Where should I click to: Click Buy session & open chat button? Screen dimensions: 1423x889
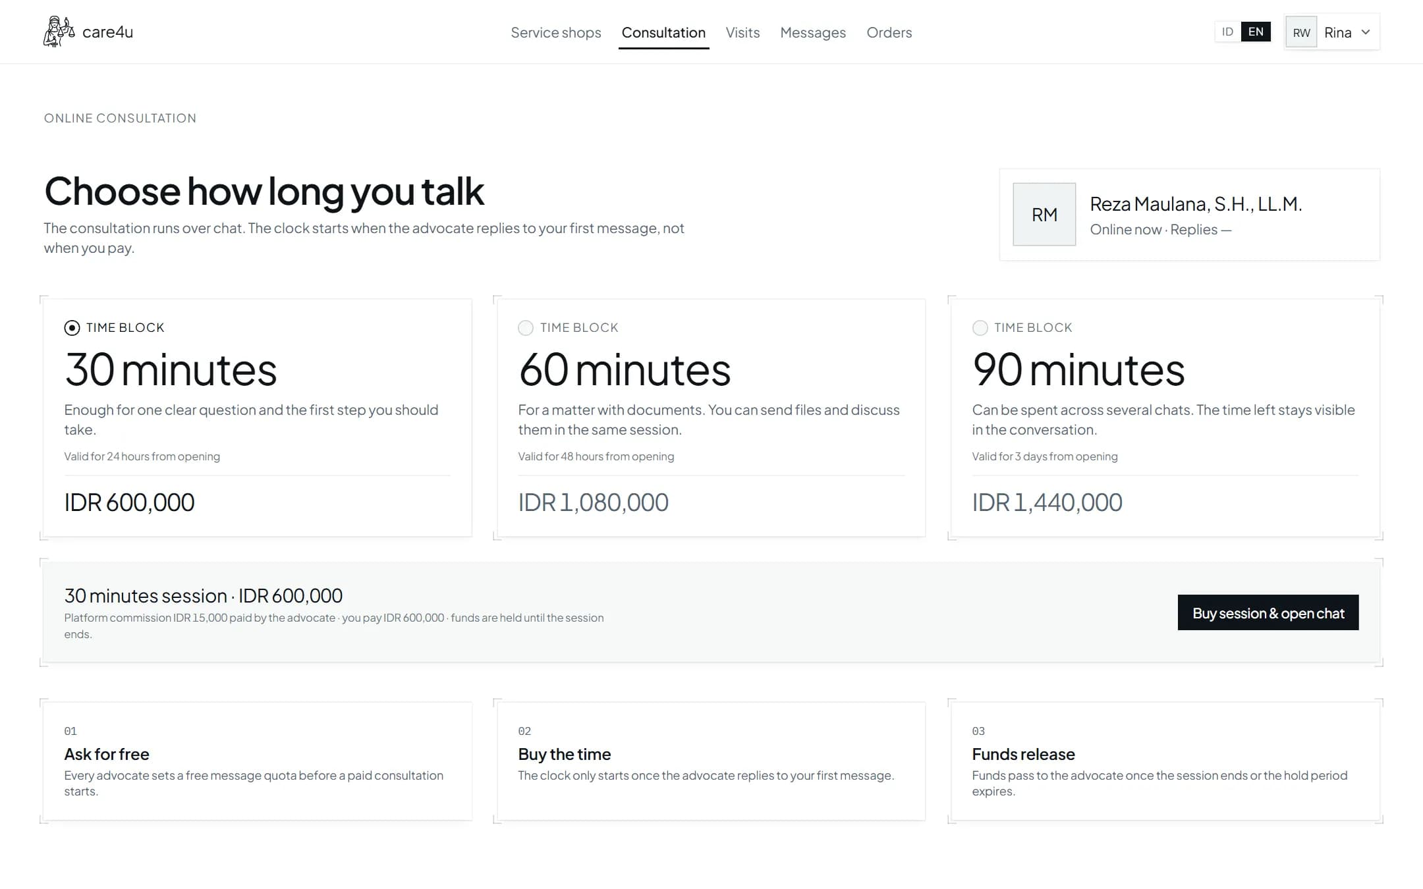click(1268, 612)
